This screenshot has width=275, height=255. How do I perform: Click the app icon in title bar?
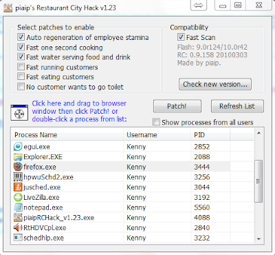point(8,8)
